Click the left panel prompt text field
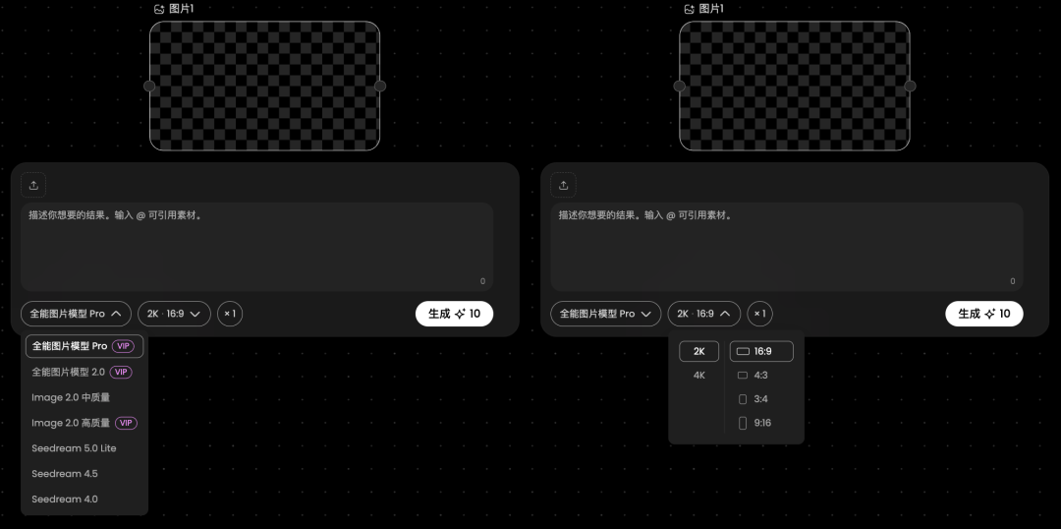1061x529 pixels. click(x=256, y=247)
